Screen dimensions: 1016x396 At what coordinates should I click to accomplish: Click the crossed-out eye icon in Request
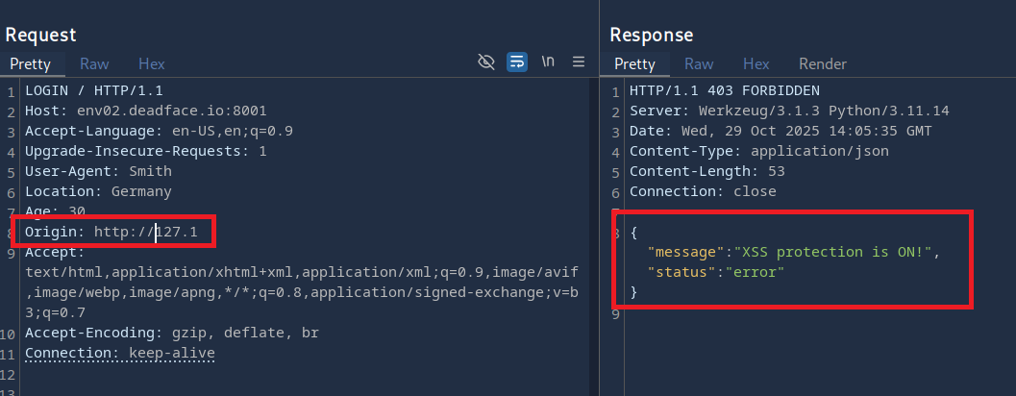tap(486, 62)
